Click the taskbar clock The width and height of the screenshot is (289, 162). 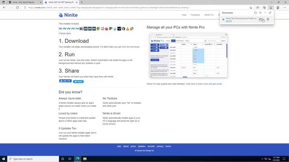point(276,159)
